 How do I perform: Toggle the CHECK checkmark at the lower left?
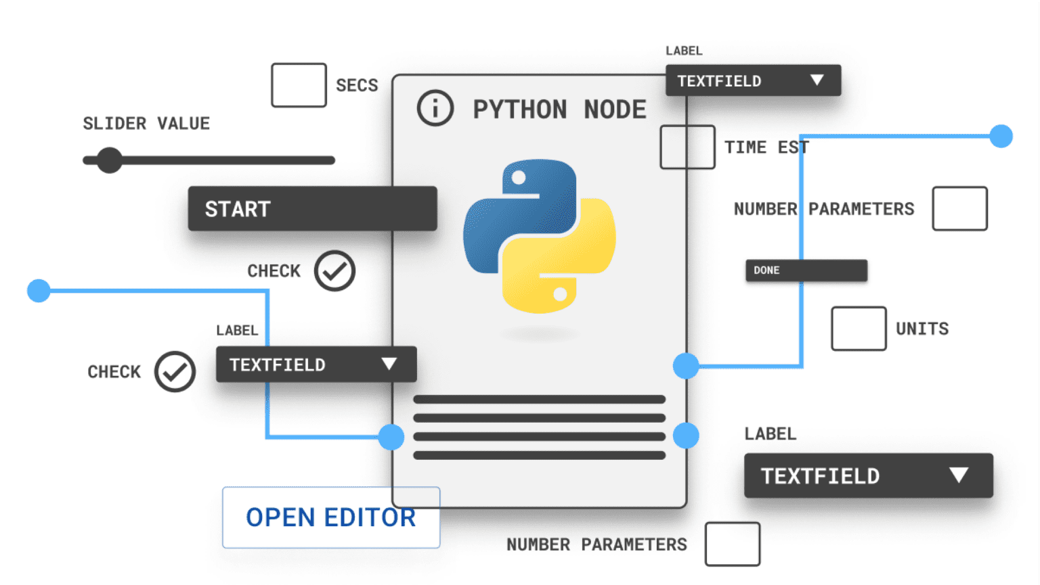(x=175, y=371)
